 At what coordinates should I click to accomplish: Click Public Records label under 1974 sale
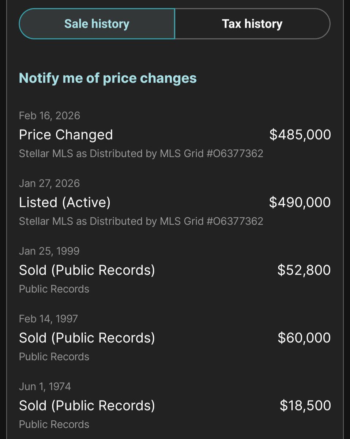[54, 424]
